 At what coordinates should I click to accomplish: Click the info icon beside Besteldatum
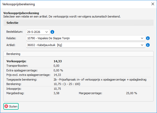[52, 32]
